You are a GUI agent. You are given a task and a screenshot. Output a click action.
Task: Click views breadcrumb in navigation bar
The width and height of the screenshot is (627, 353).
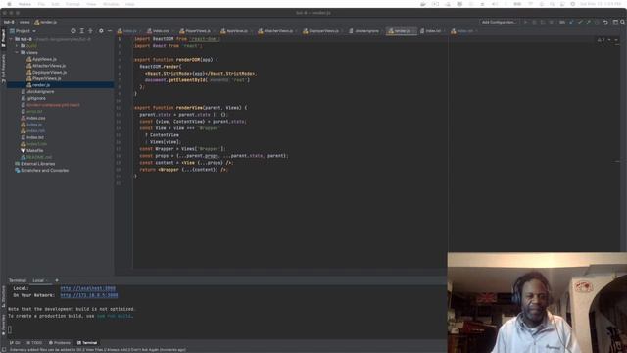click(x=24, y=22)
